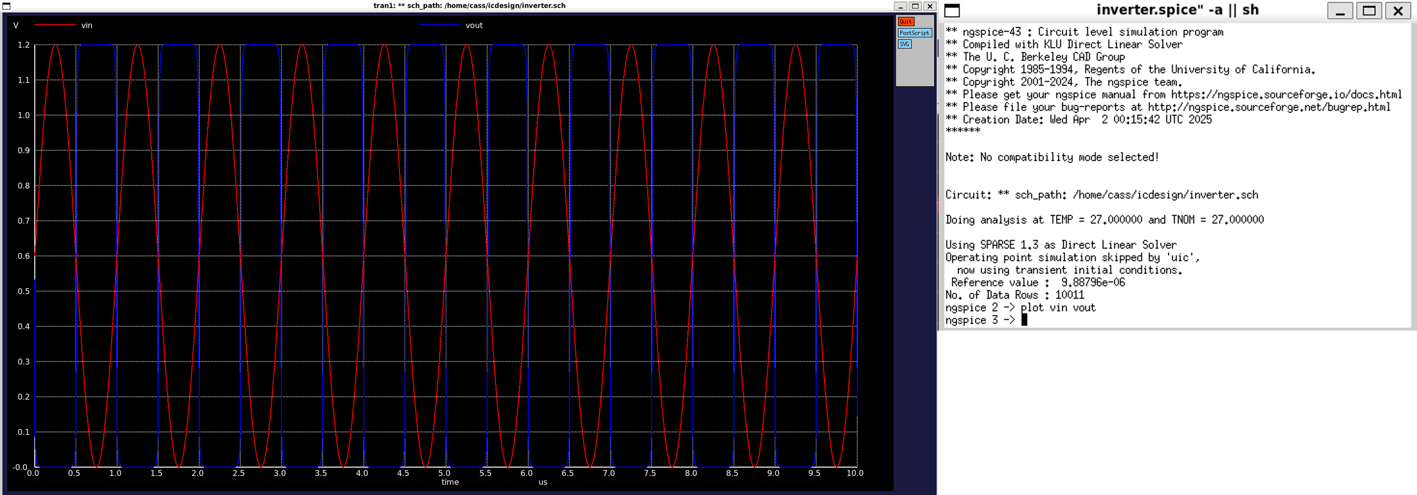The height and width of the screenshot is (495, 1417).
Task: Click the vin legend label
Action: pyautogui.click(x=87, y=25)
